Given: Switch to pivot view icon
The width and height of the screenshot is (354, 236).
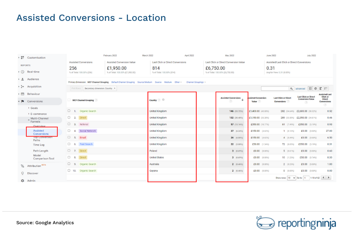Looking at the screenshot, I should [326, 88].
